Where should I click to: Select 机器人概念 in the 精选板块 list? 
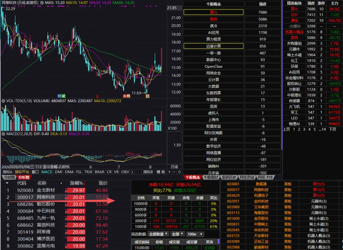(x=294, y=32)
